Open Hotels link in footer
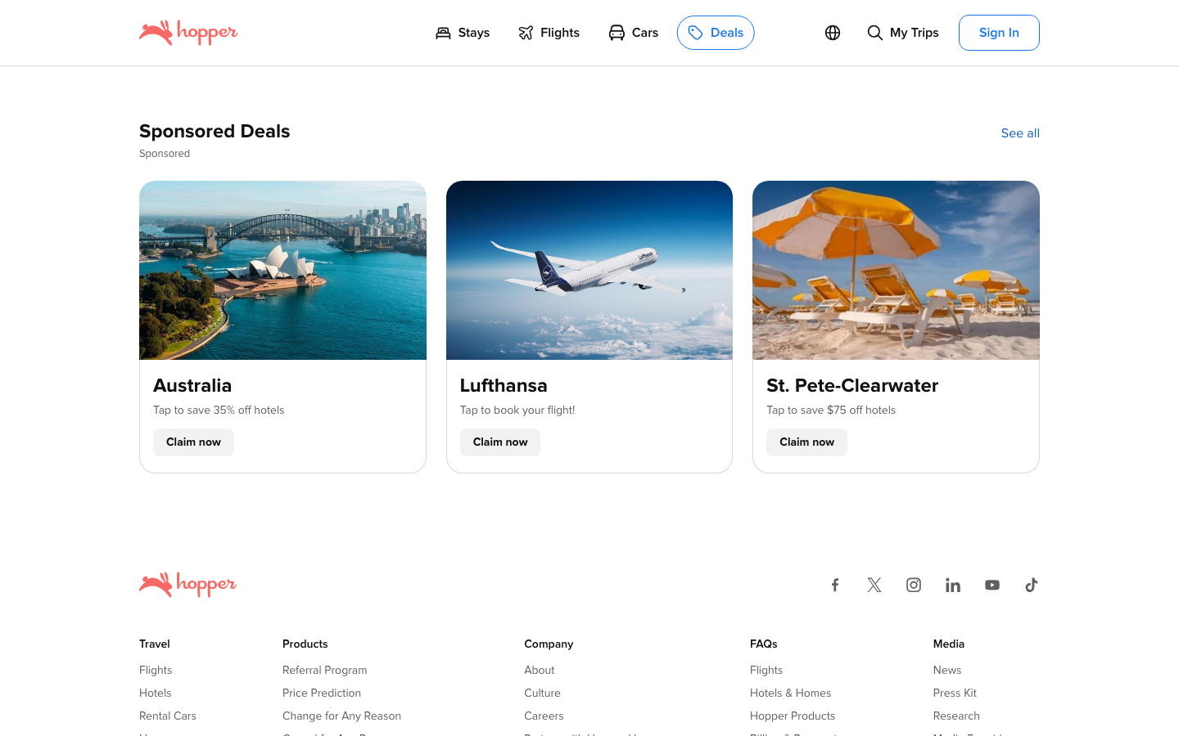This screenshot has width=1179, height=736. coord(156,693)
